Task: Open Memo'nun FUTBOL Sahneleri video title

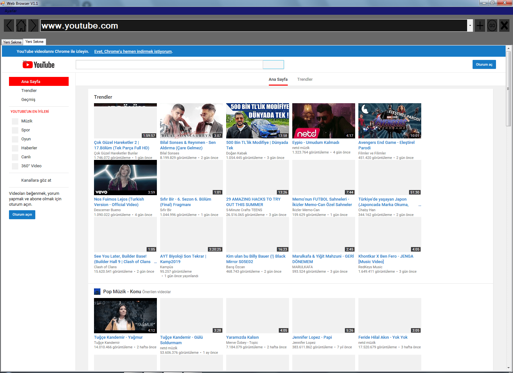Action: (x=322, y=202)
